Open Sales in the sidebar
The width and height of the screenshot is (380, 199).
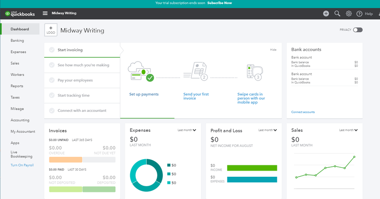(x=15, y=63)
